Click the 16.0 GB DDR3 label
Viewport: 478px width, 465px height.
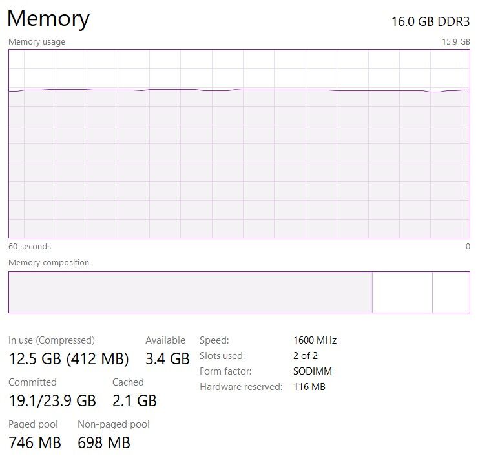point(430,21)
